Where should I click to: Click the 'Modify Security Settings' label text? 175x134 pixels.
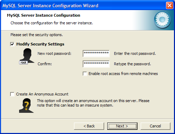(x=40, y=44)
